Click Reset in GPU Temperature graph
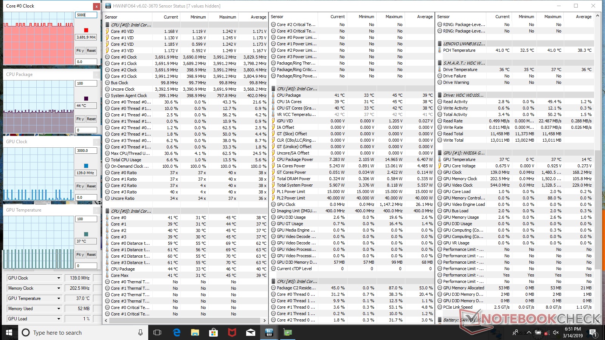This screenshot has height=340, width=605. (x=92, y=255)
